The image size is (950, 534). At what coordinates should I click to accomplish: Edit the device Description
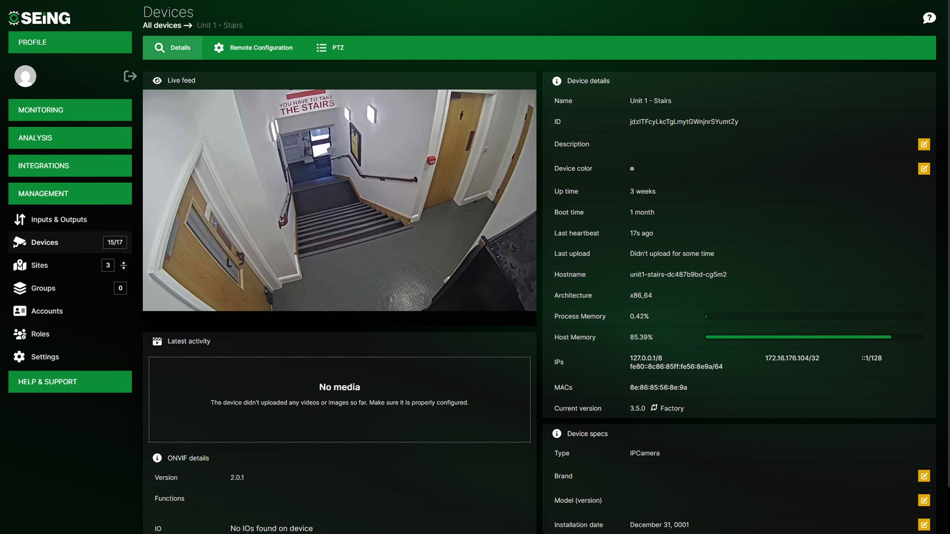tap(924, 144)
